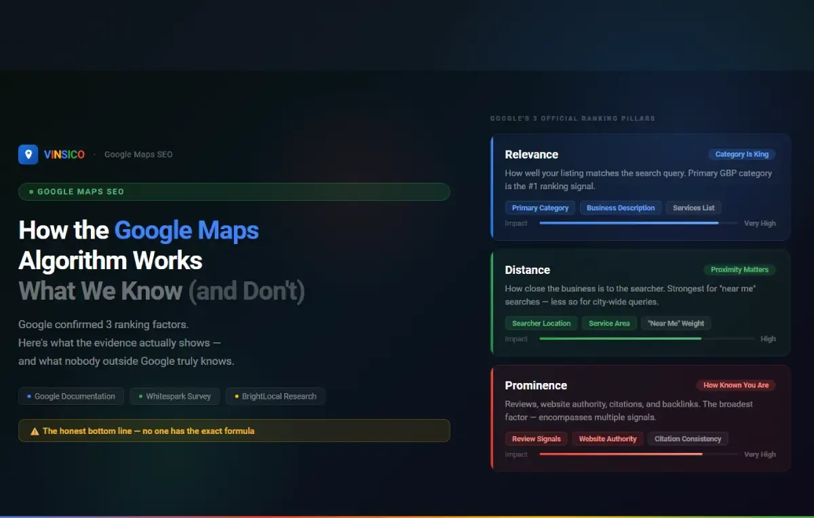Click the Business Description tag
Screen dimensions: 814x518
(x=620, y=208)
